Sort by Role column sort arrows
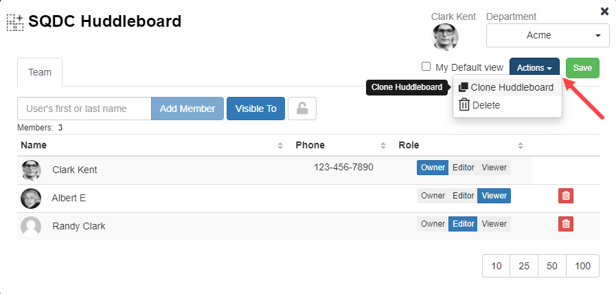The width and height of the screenshot is (616, 294). (x=521, y=146)
